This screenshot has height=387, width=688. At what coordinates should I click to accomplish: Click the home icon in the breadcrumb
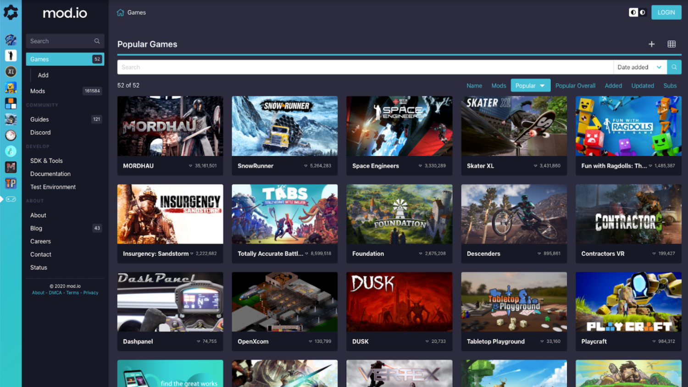(121, 12)
